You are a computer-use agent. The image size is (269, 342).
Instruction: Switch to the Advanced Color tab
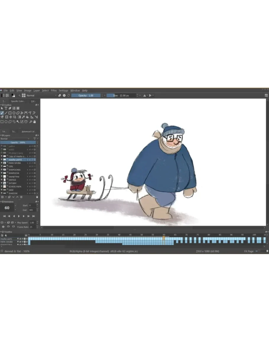pyautogui.click(x=28, y=131)
